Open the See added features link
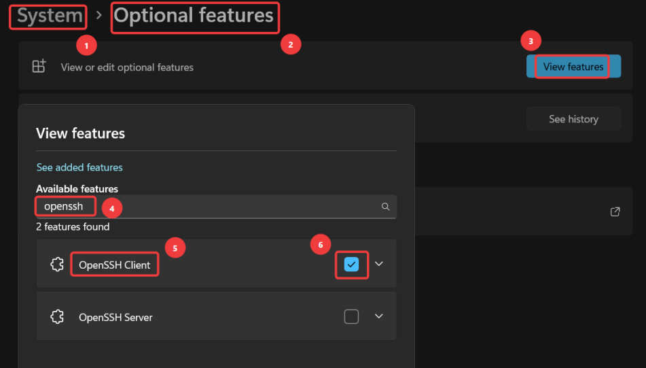Viewport: 646px width, 368px height. 79,167
